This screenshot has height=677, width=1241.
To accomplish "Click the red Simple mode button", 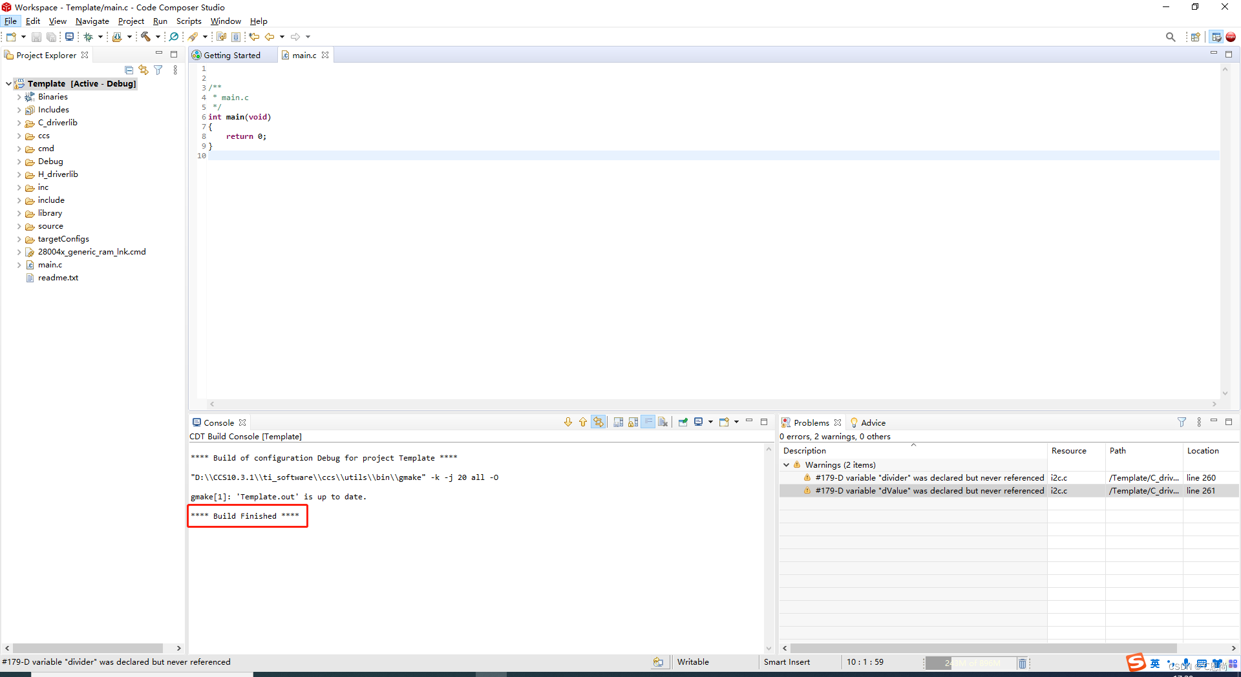I will (x=1231, y=37).
